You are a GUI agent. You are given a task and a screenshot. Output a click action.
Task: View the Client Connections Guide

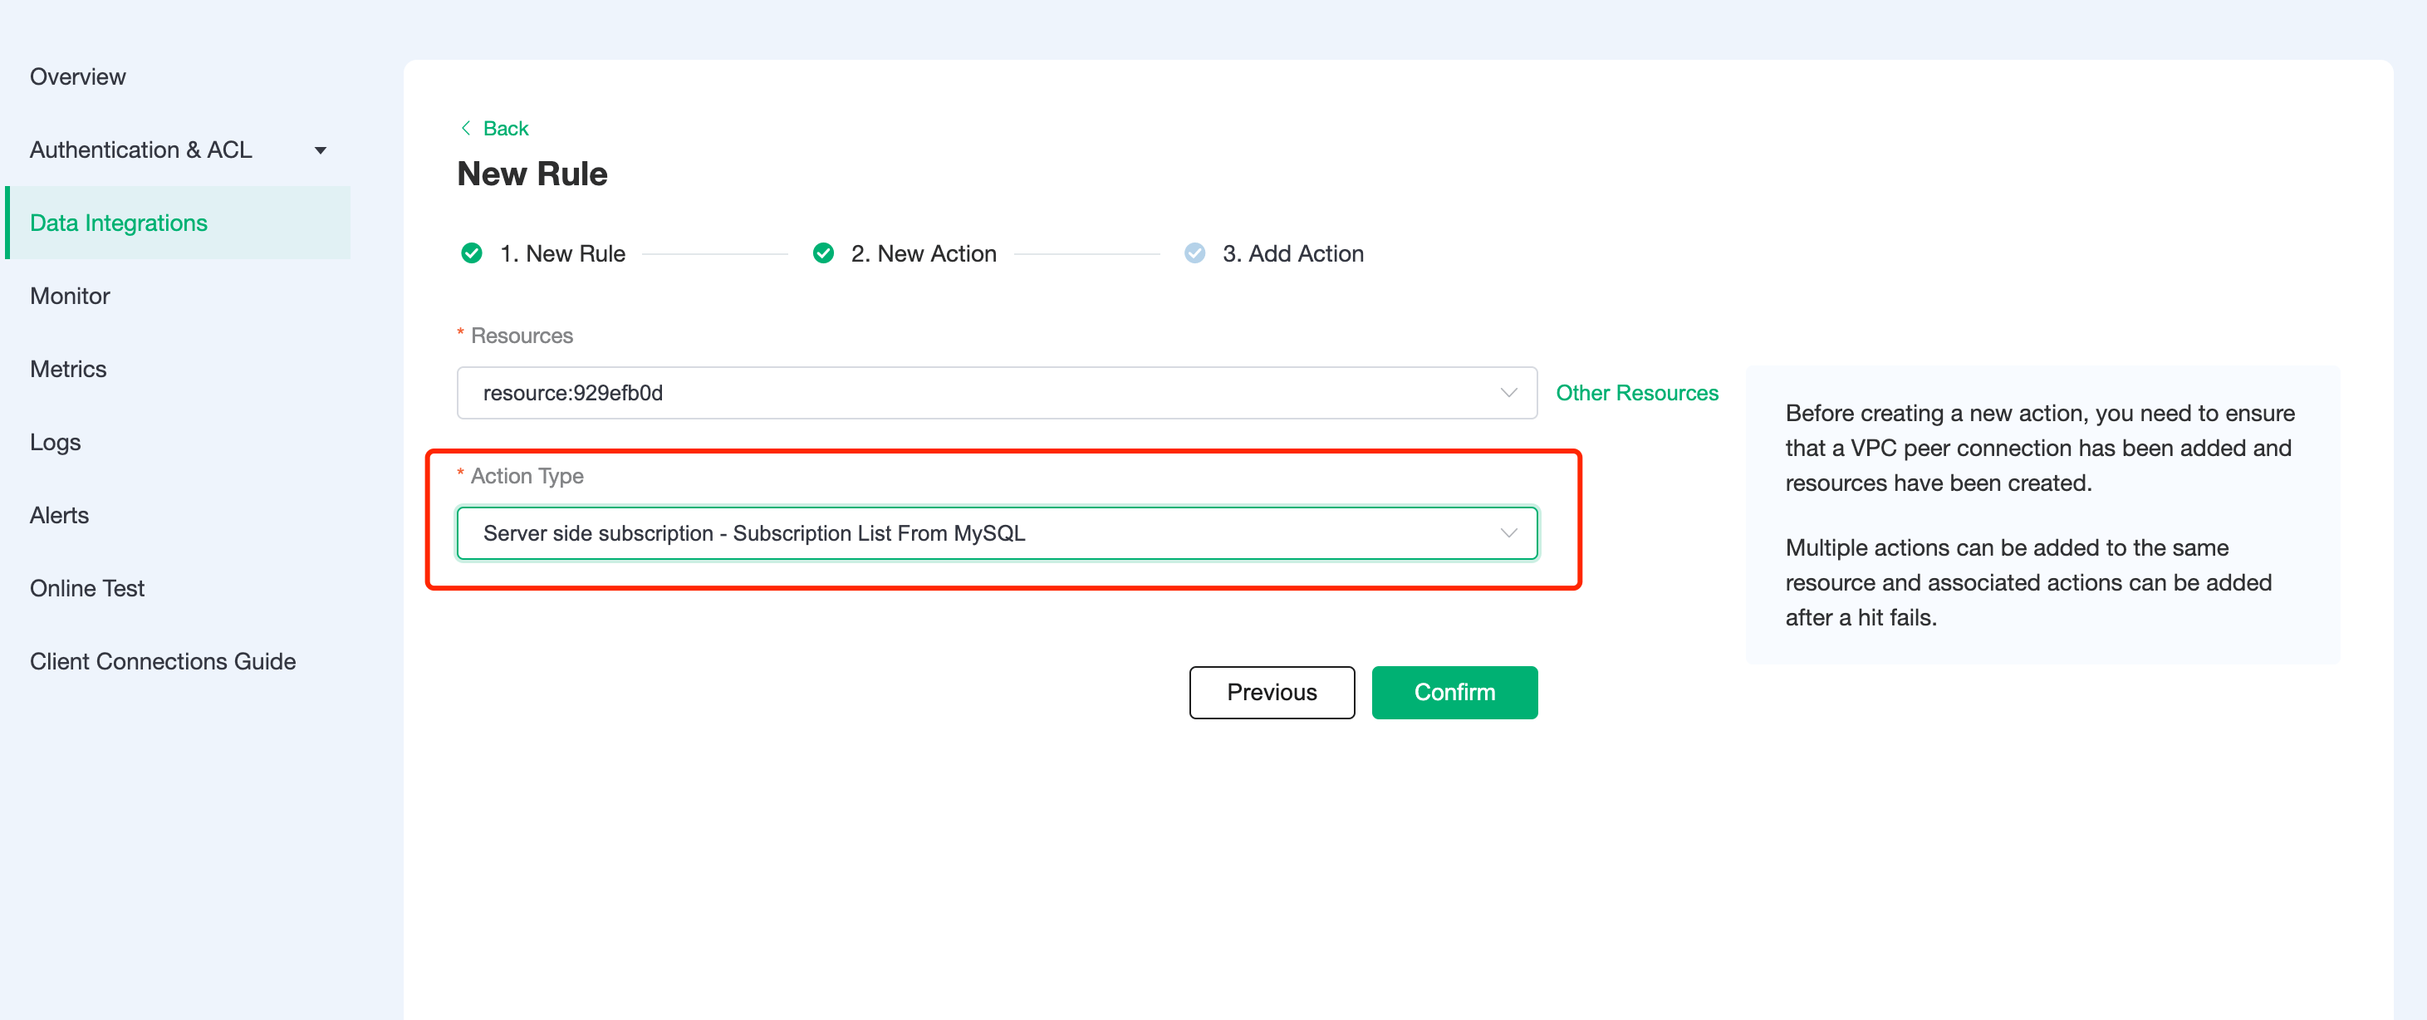pyautogui.click(x=162, y=660)
